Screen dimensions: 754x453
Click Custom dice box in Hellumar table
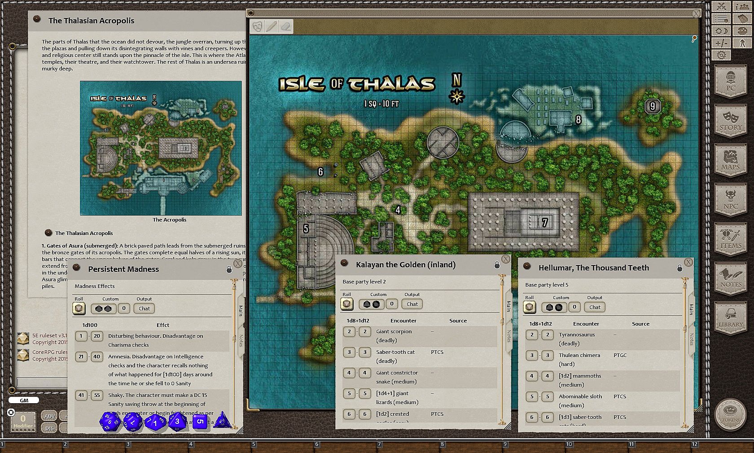[554, 307]
